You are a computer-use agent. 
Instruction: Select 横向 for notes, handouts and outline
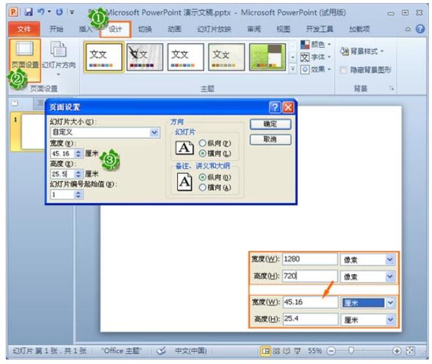[x=203, y=188]
